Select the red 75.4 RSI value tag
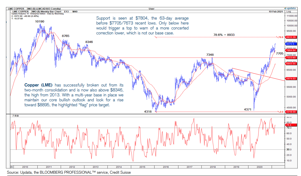The image size is (301, 176). click(289, 125)
